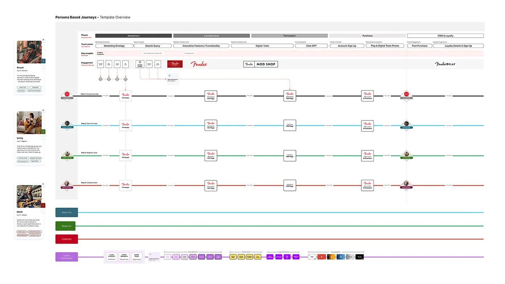Click the red Fender Tune logo tile

click(x=175, y=64)
